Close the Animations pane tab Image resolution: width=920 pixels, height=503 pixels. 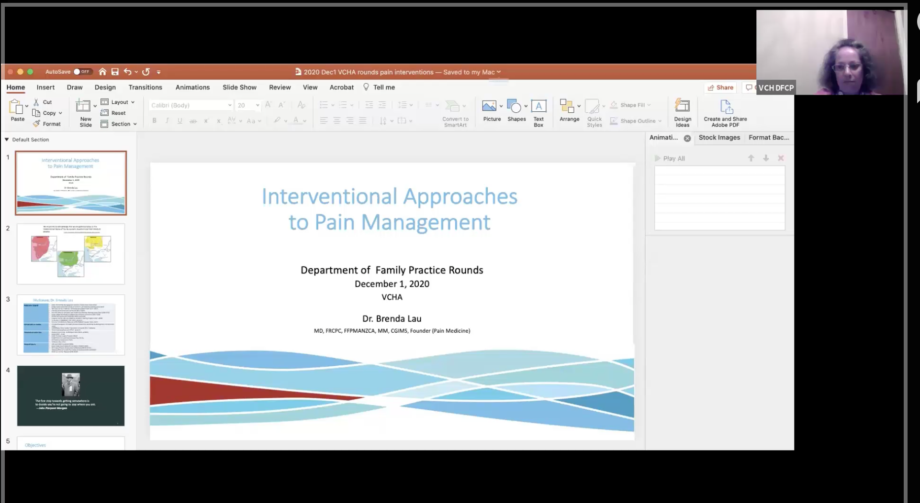(x=687, y=138)
